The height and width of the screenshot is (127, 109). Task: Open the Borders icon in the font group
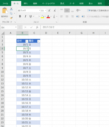[x=37, y=16]
